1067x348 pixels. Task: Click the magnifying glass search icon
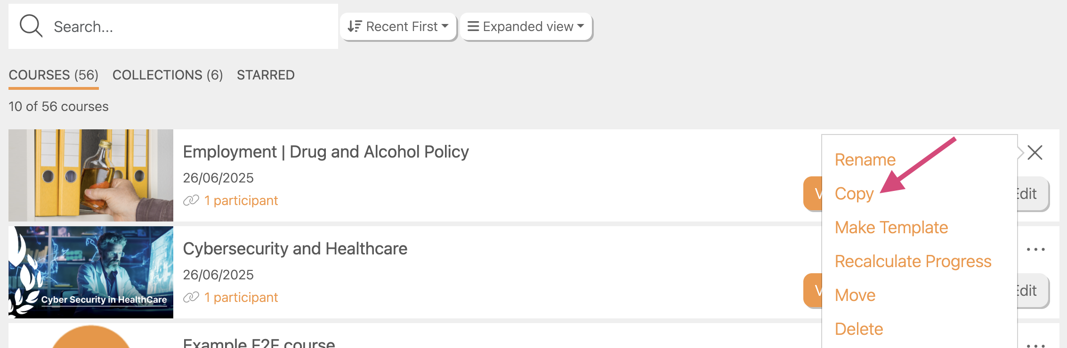31,26
